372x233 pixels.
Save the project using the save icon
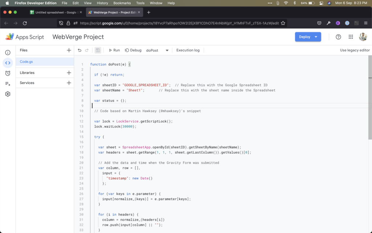97,50
